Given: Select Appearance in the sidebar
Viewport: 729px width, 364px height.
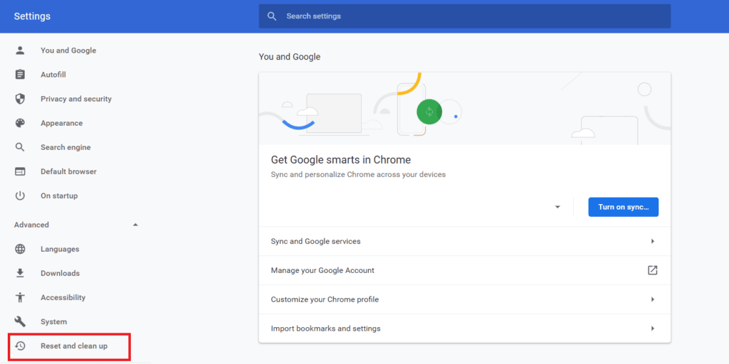Looking at the screenshot, I should 62,123.
